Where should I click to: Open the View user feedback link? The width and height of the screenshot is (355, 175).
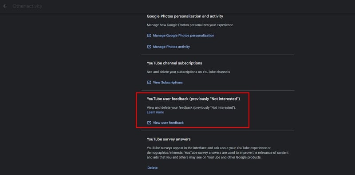[x=168, y=123]
